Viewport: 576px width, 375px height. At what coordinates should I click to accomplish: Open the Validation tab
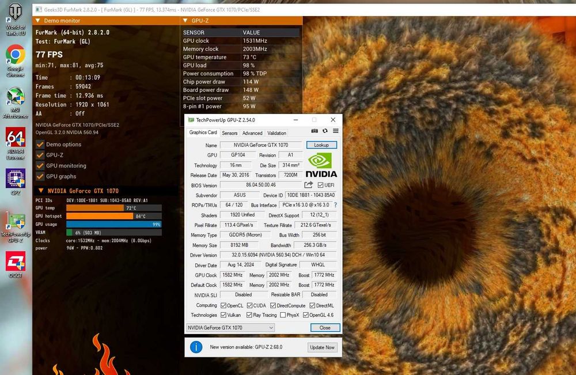pos(276,133)
